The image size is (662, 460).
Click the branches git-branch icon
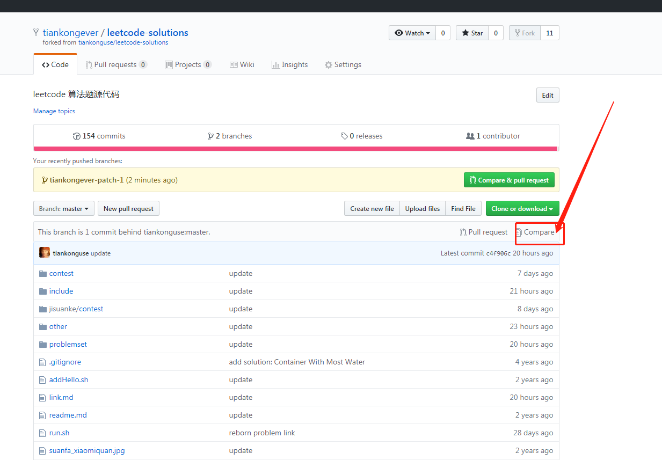pos(211,136)
